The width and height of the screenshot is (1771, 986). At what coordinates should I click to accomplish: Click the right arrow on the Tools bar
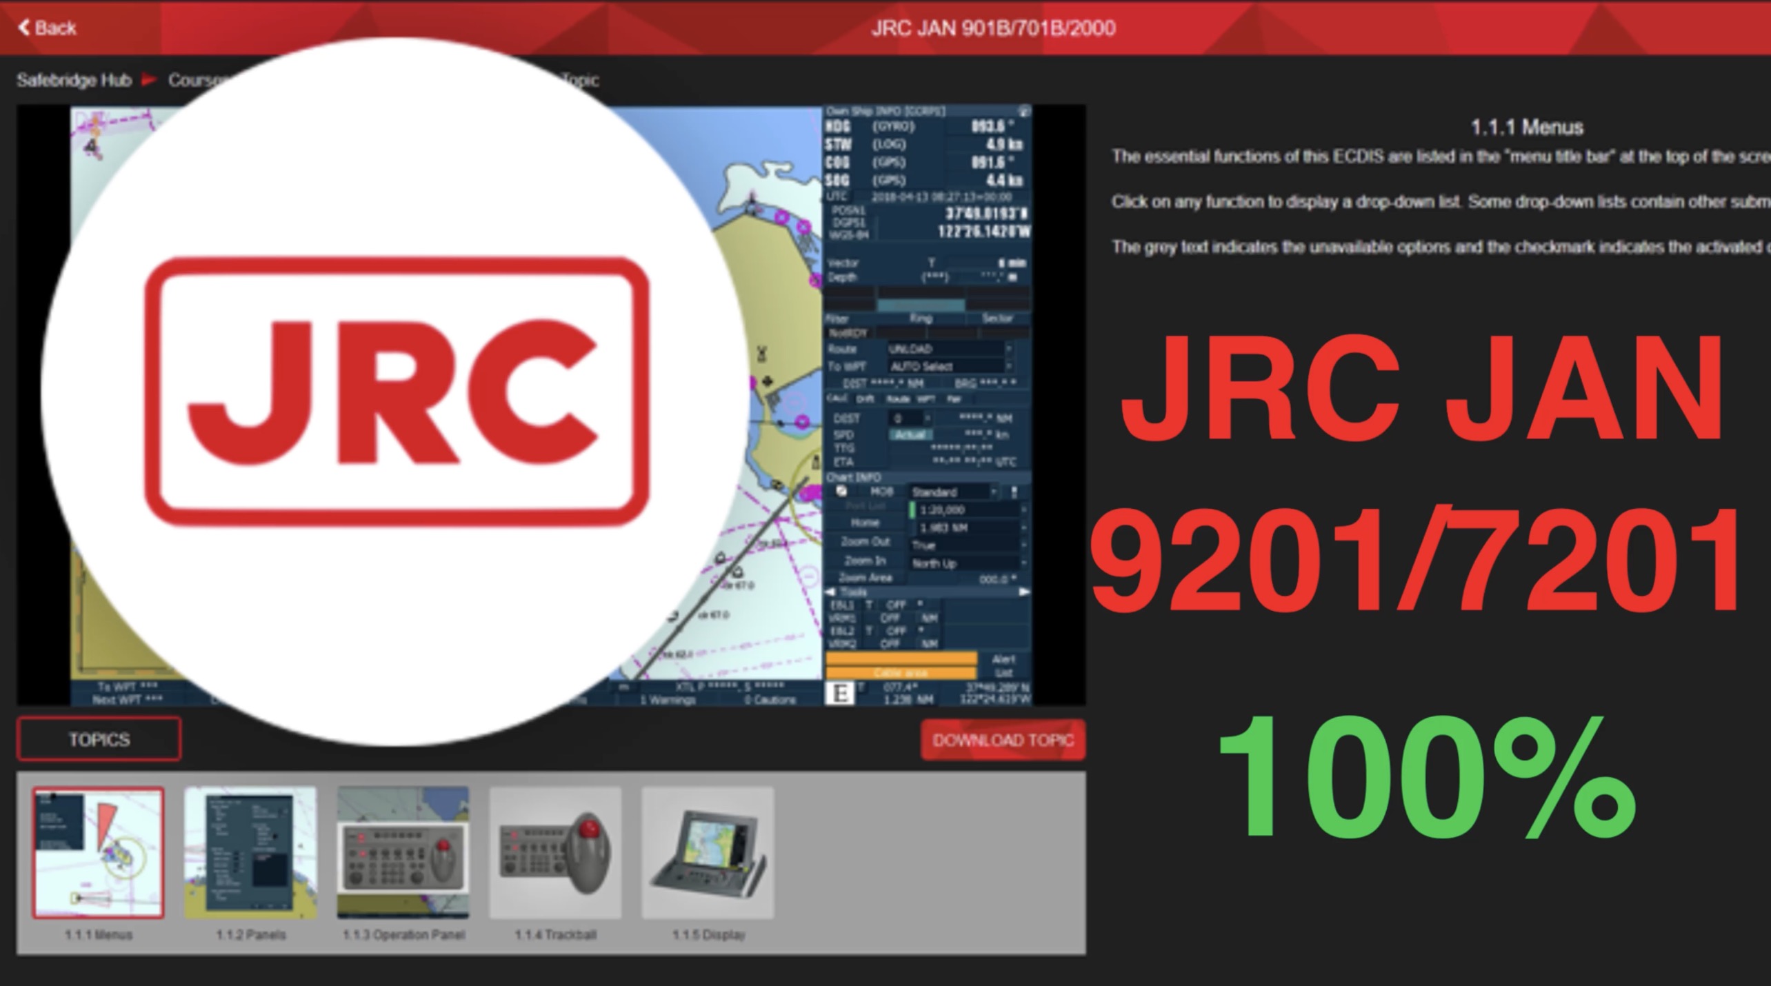click(1023, 592)
